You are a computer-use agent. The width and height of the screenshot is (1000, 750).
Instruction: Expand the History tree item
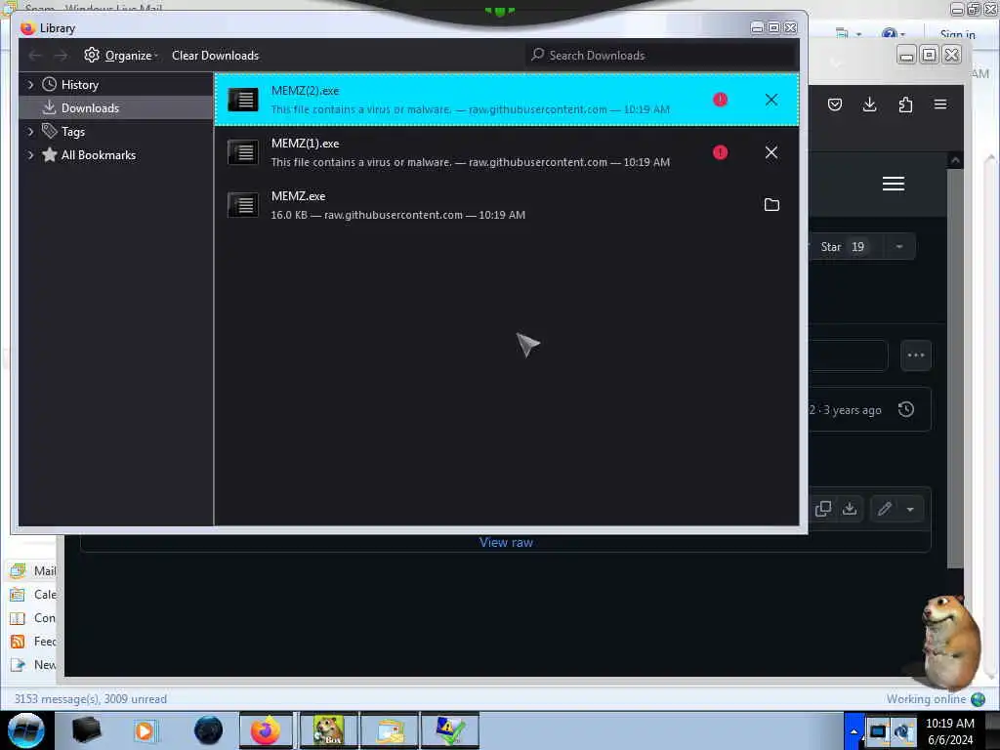pyautogui.click(x=30, y=85)
